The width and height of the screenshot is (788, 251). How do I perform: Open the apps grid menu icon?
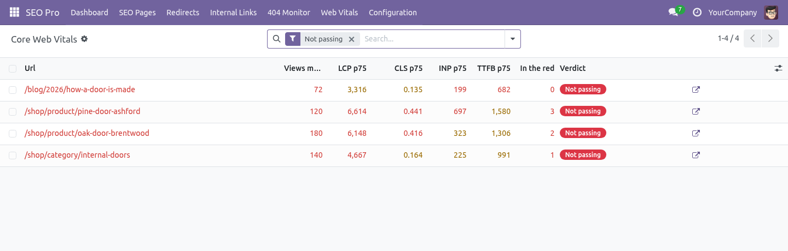click(x=14, y=12)
